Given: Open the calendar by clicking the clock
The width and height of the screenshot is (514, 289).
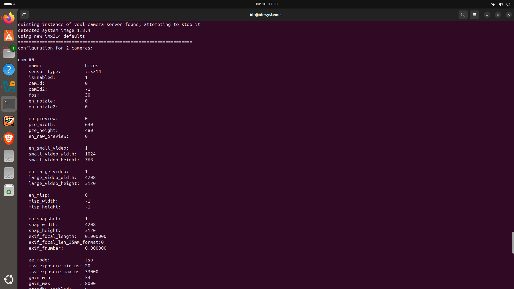Looking at the screenshot, I should (266, 4).
